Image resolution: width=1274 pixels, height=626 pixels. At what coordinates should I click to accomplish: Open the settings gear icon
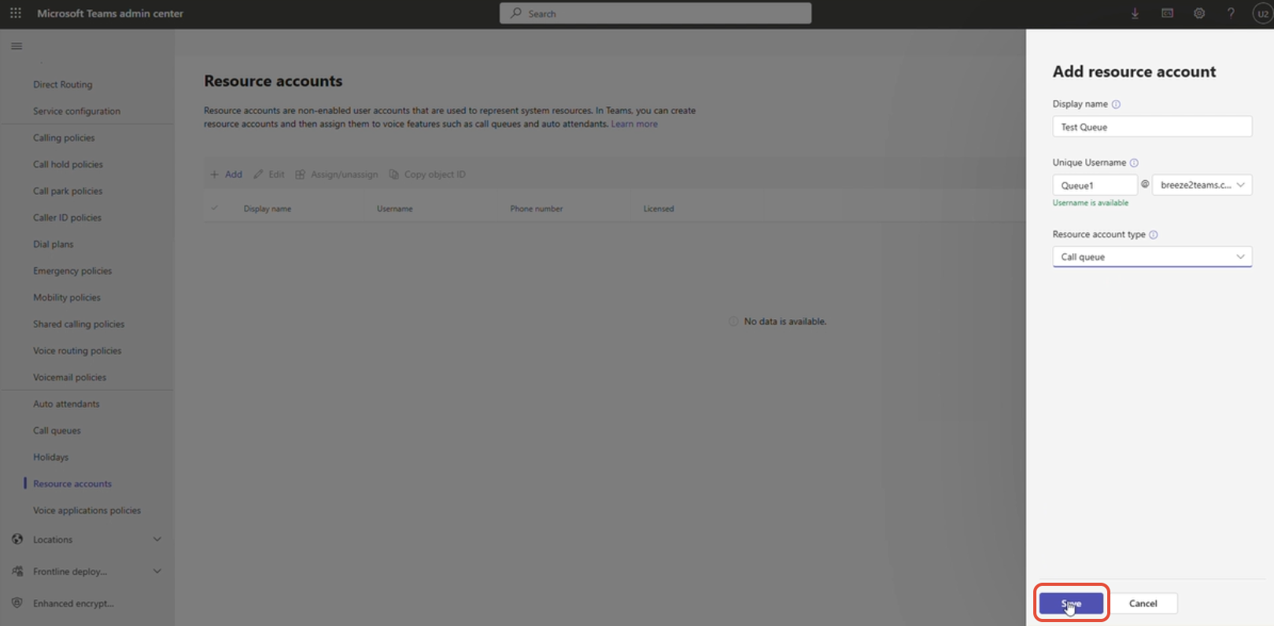tap(1199, 13)
